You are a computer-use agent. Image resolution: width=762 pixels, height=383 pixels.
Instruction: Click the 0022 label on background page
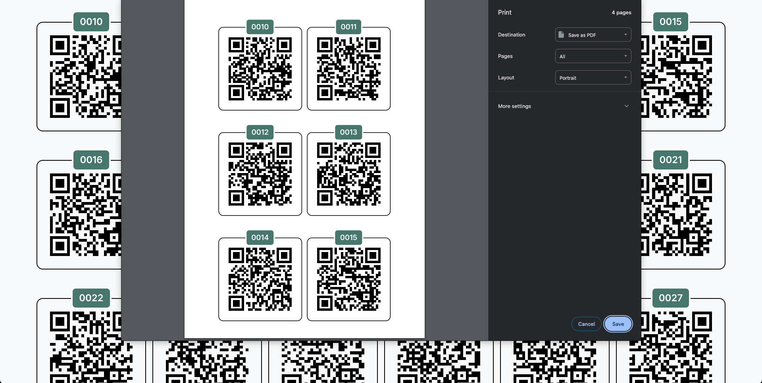coord(91,298)
